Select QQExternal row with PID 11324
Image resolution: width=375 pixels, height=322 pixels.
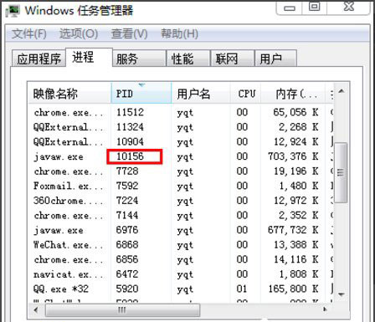(x=181, y=127)
